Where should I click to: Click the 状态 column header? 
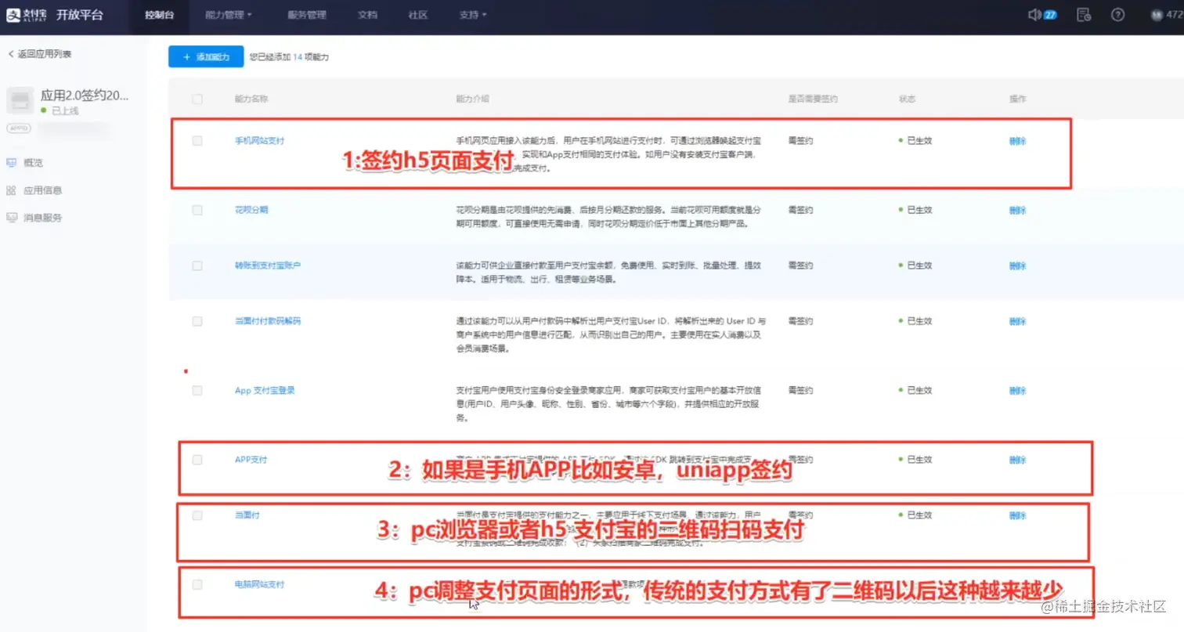click(907, 99)
